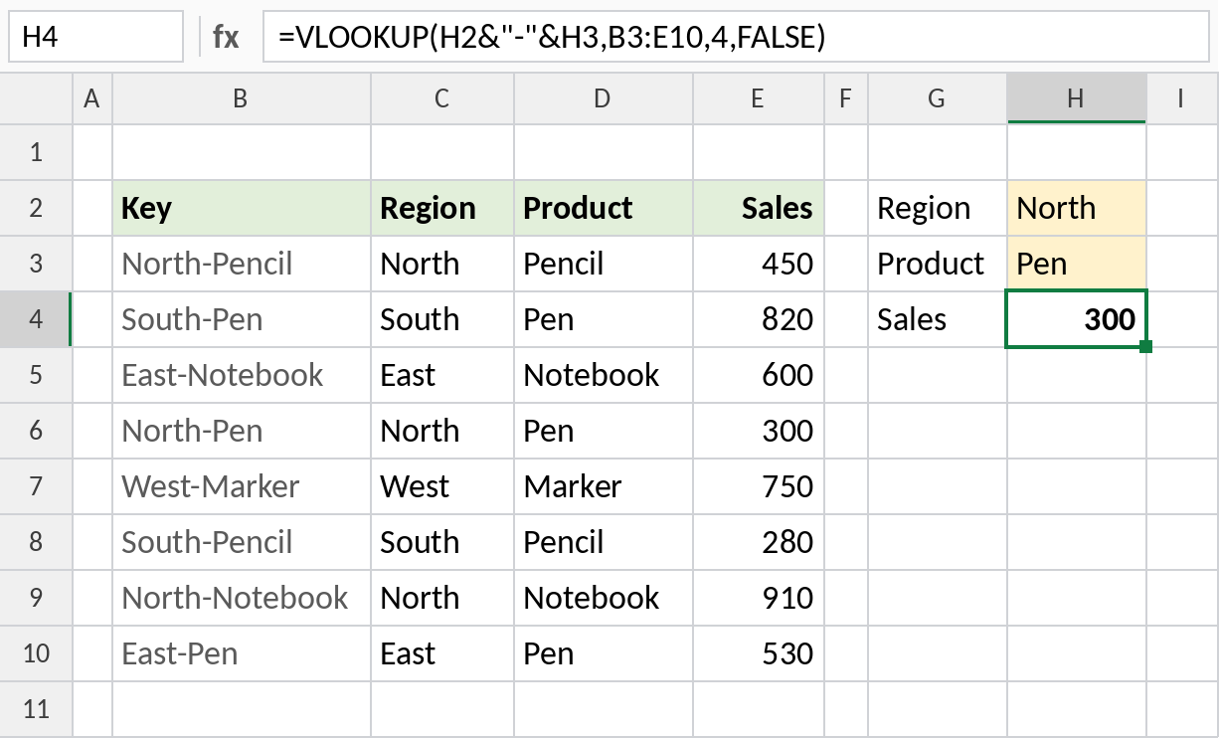Click the sales value 300 in column E
This screenshot has height=738, width=1219.
click(x=759, y=431)
